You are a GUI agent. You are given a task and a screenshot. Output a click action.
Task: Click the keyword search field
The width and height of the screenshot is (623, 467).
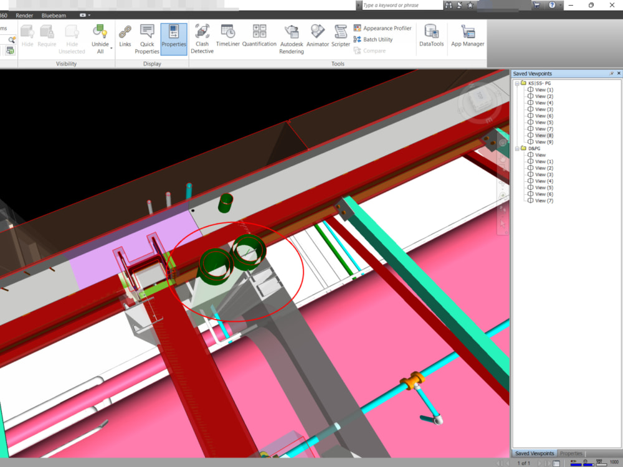[x=402, y=5]
